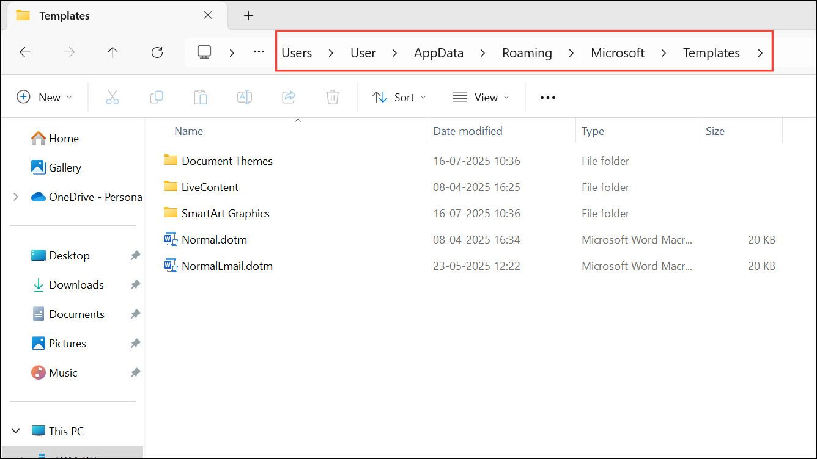Refresh the Templates folder view

point(157,52)
